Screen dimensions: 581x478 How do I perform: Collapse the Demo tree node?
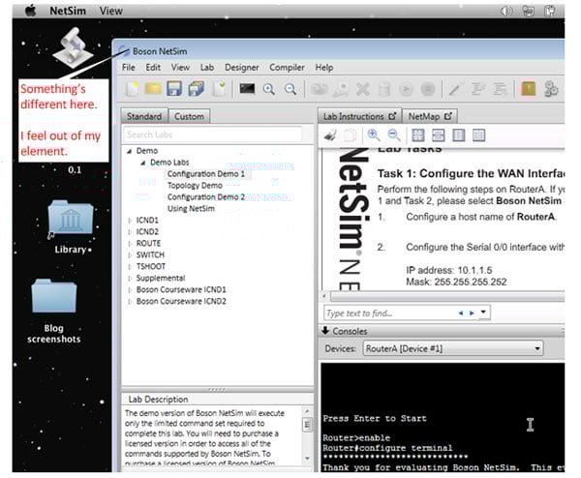pos(130,151)
